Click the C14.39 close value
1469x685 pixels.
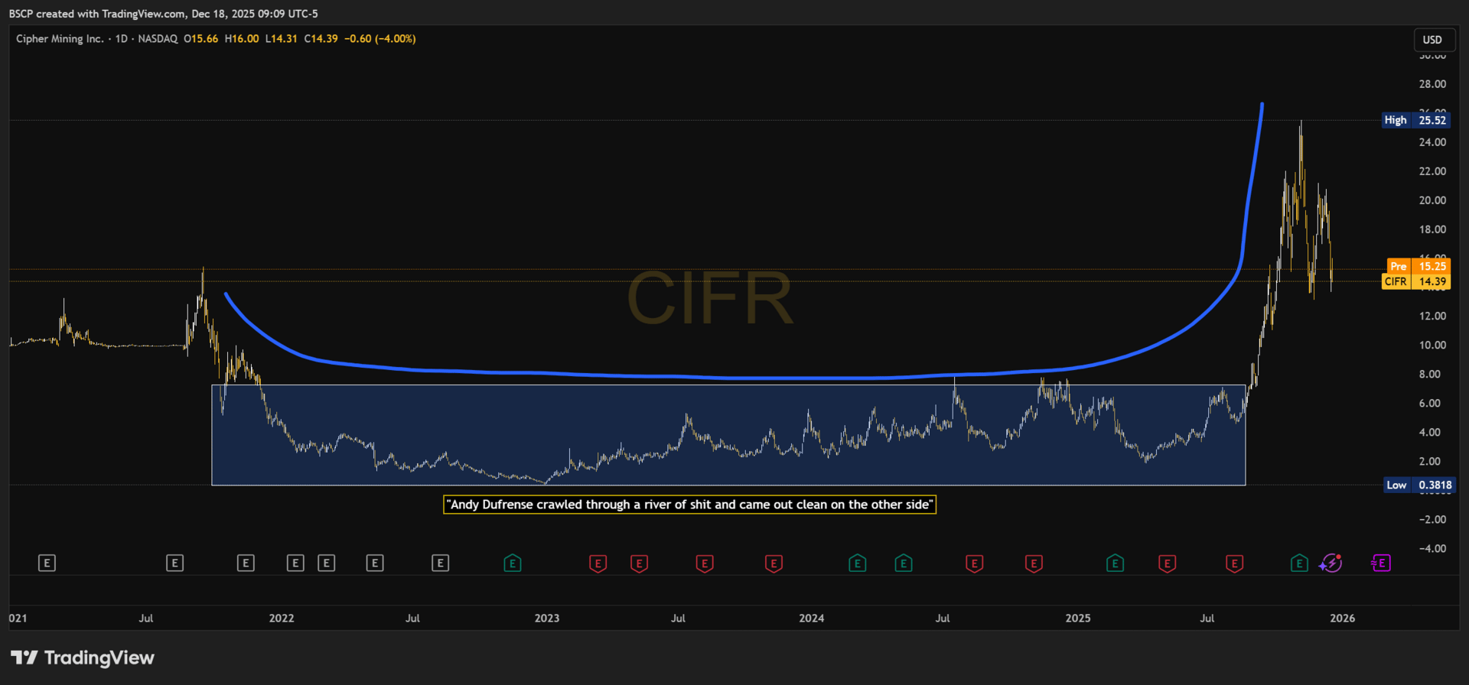321,39
